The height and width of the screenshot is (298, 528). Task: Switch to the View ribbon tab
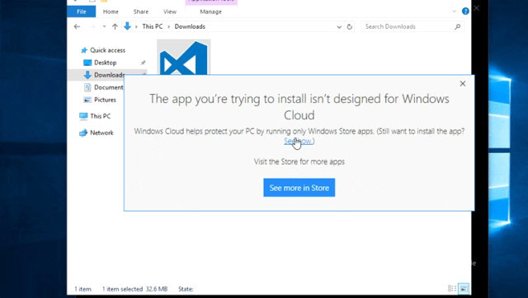coord(170,12)
